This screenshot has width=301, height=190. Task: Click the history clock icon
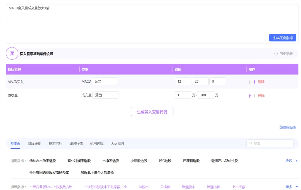tap(276, 54)
